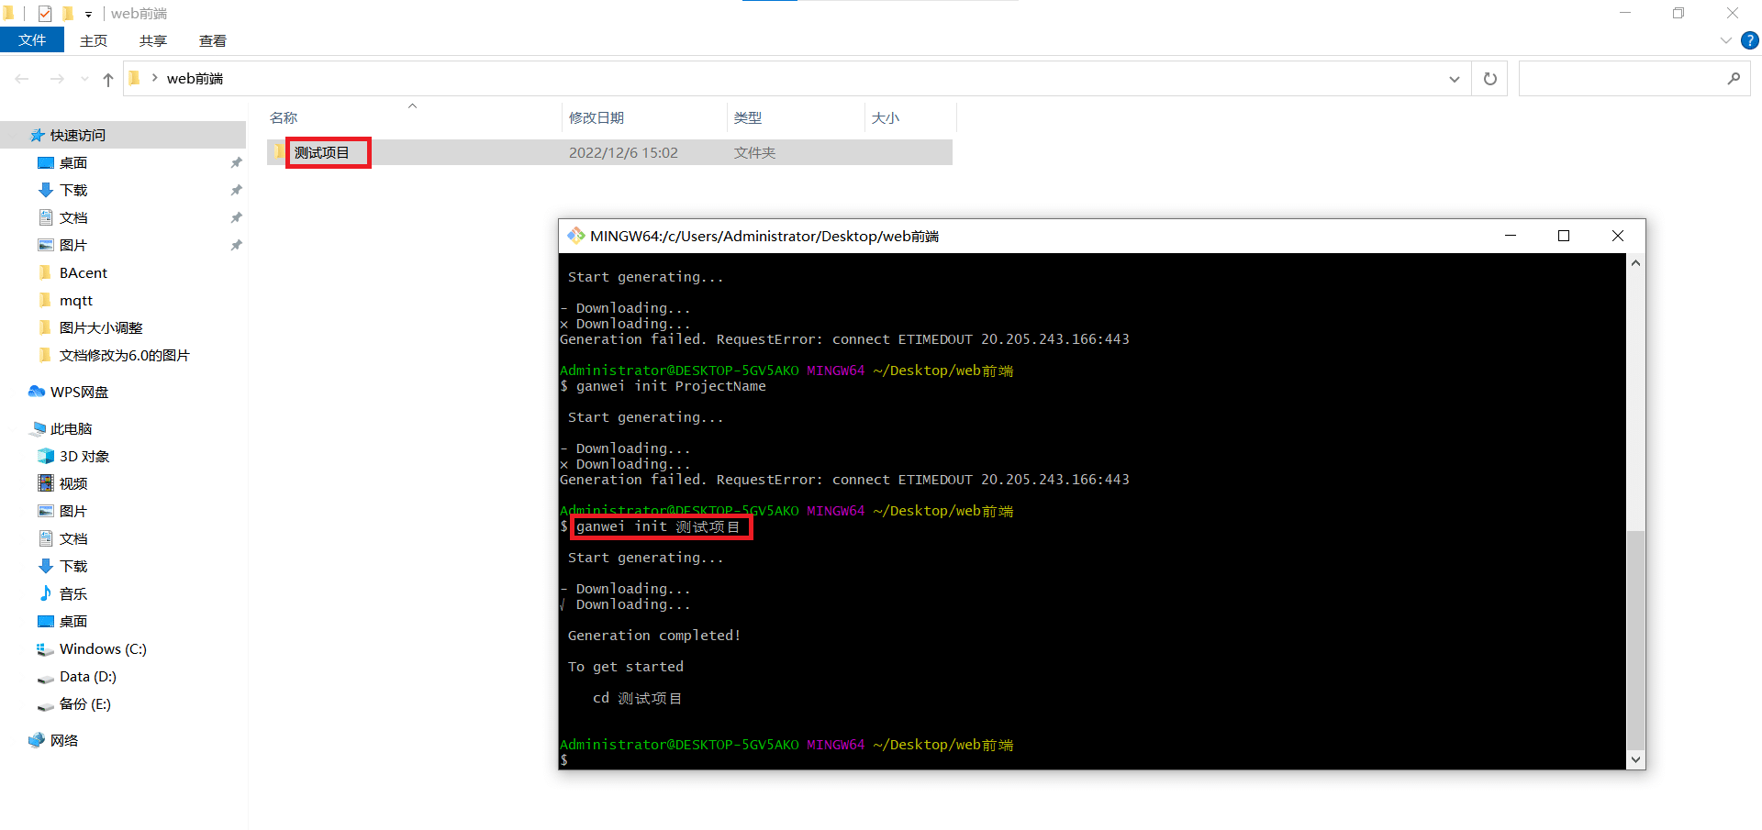Select the 测试项目 folder in file list
Image resolution: width=1762 pixels, height=830 pixels.
click(321, 152)
